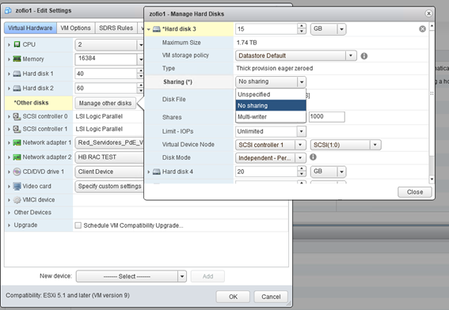The height and width of the screenshot is (310, 449).
Task: Collapse the Hard disk 3 section
Action: click(x=149, y=29)
